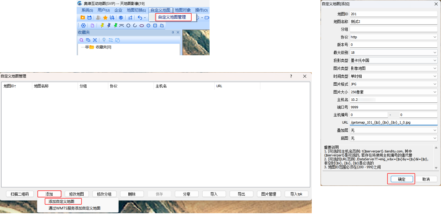
Task: Select the arc line drawing tool
Action: [122, 26]
